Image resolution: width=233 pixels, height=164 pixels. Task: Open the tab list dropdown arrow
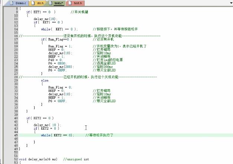point(232,3)
